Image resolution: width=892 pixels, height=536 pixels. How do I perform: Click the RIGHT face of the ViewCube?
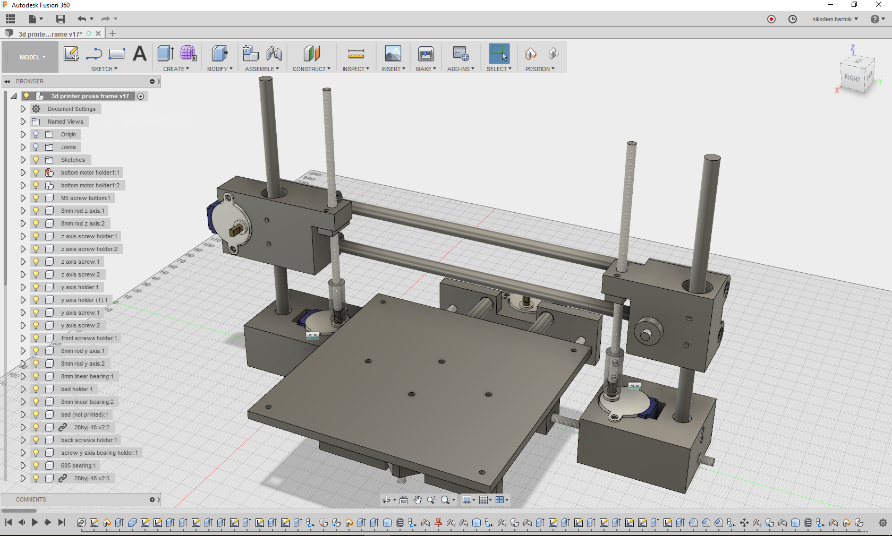pos(853,77)
